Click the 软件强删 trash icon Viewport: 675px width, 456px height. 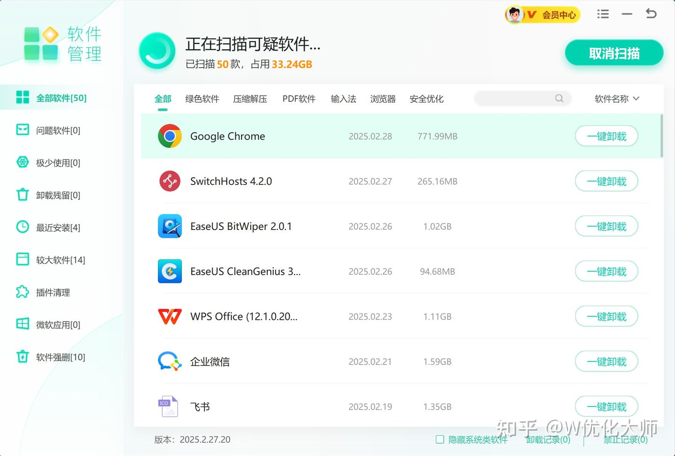tap(22, 357)
